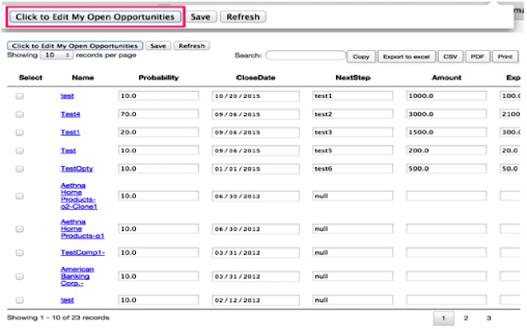
Task: Edit the CloseDate field showing 10/20/2015
Action: [x=255, y=96]
